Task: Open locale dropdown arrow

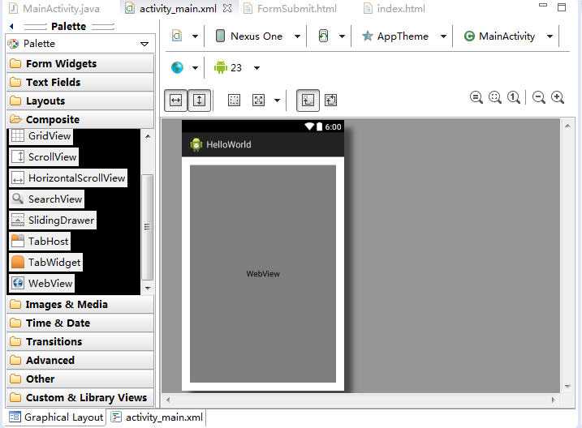Action: [195, 68]
